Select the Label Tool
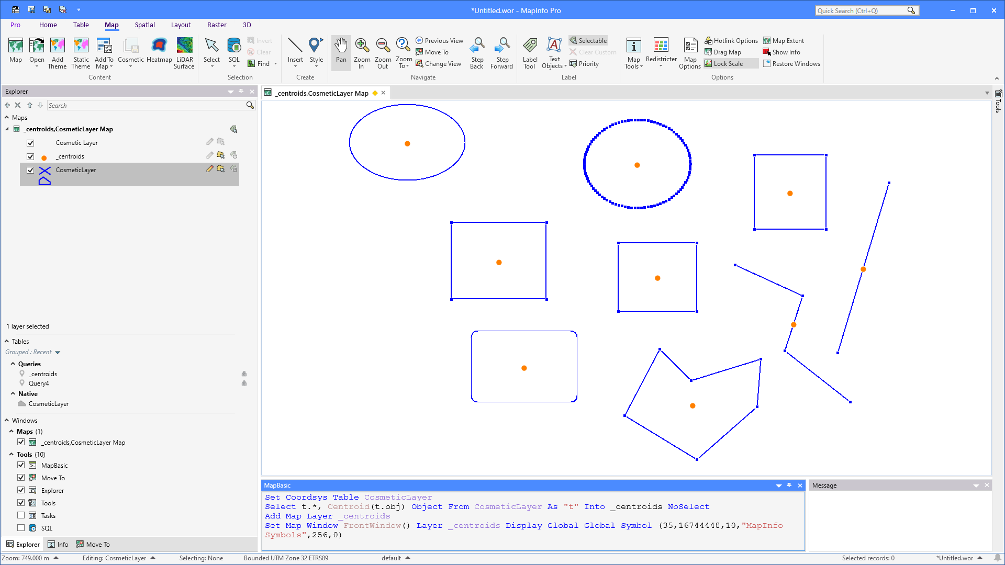This screenshot has height=565, width=1005. [530, 52]
